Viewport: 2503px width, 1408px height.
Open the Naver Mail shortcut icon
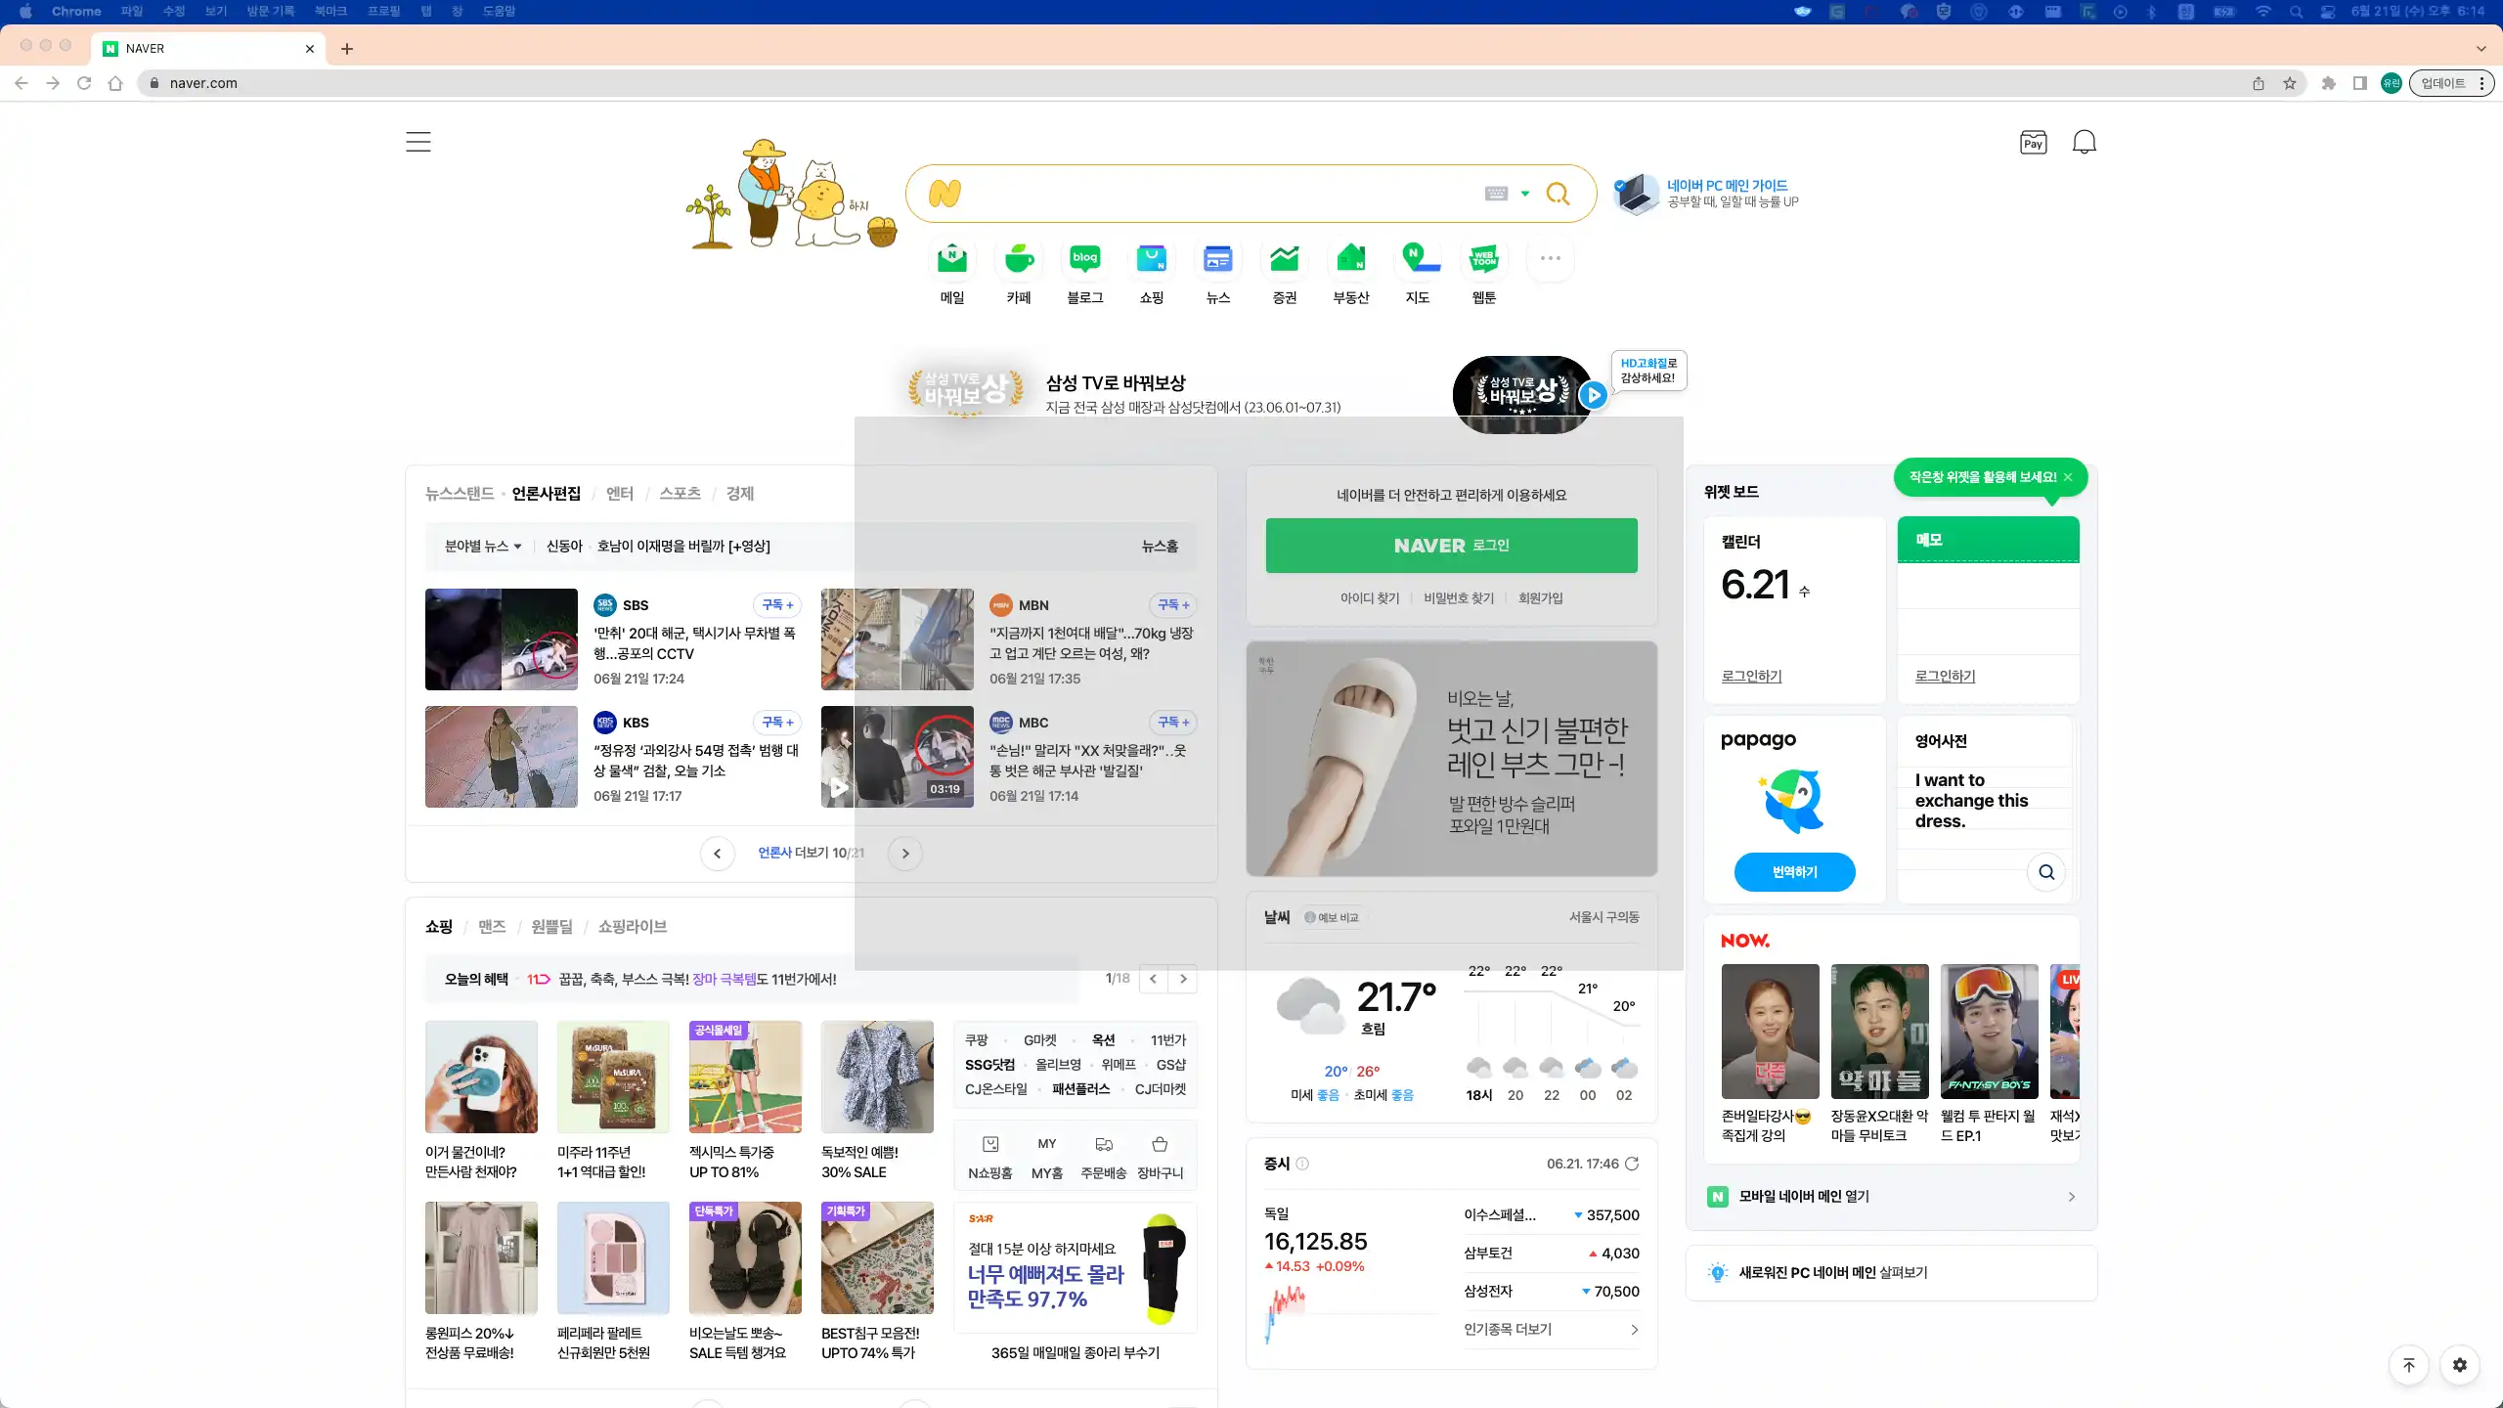(x=951, y=260)
